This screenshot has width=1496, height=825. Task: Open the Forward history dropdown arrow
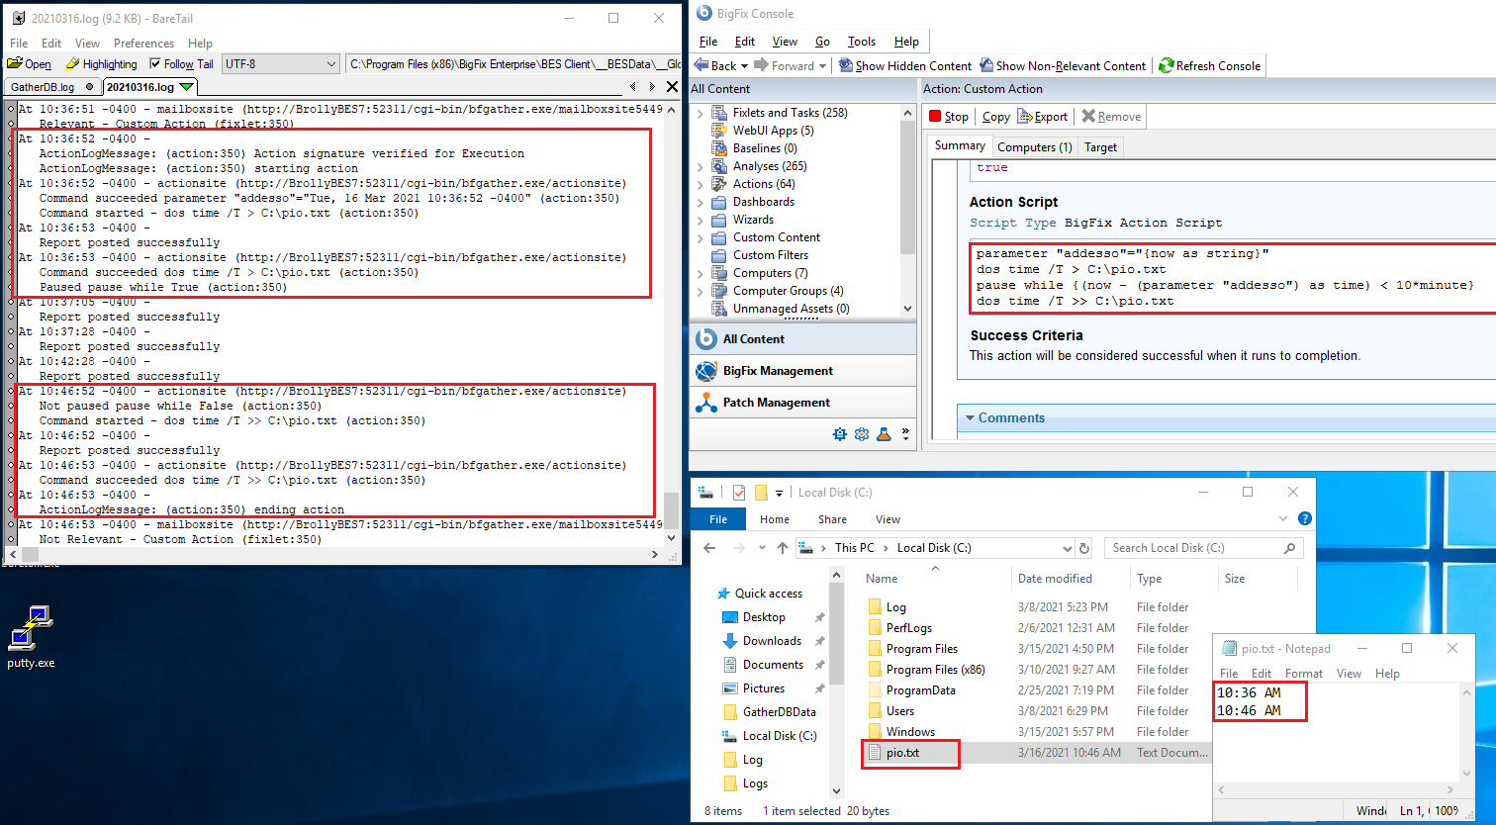[822, 66]
